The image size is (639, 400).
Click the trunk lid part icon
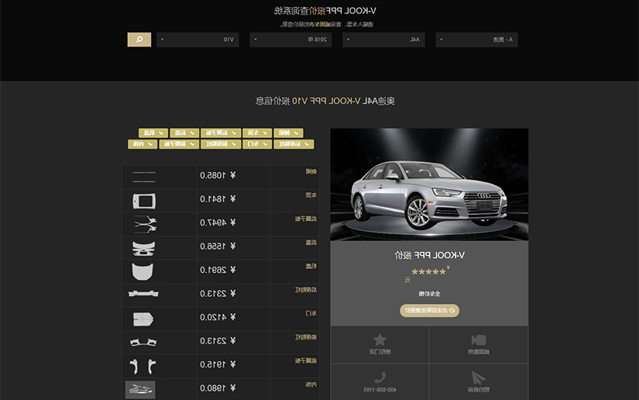tap(143, 248)
